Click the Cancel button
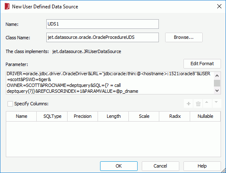The width and height of the screenshot is (226, 173). 161,166
